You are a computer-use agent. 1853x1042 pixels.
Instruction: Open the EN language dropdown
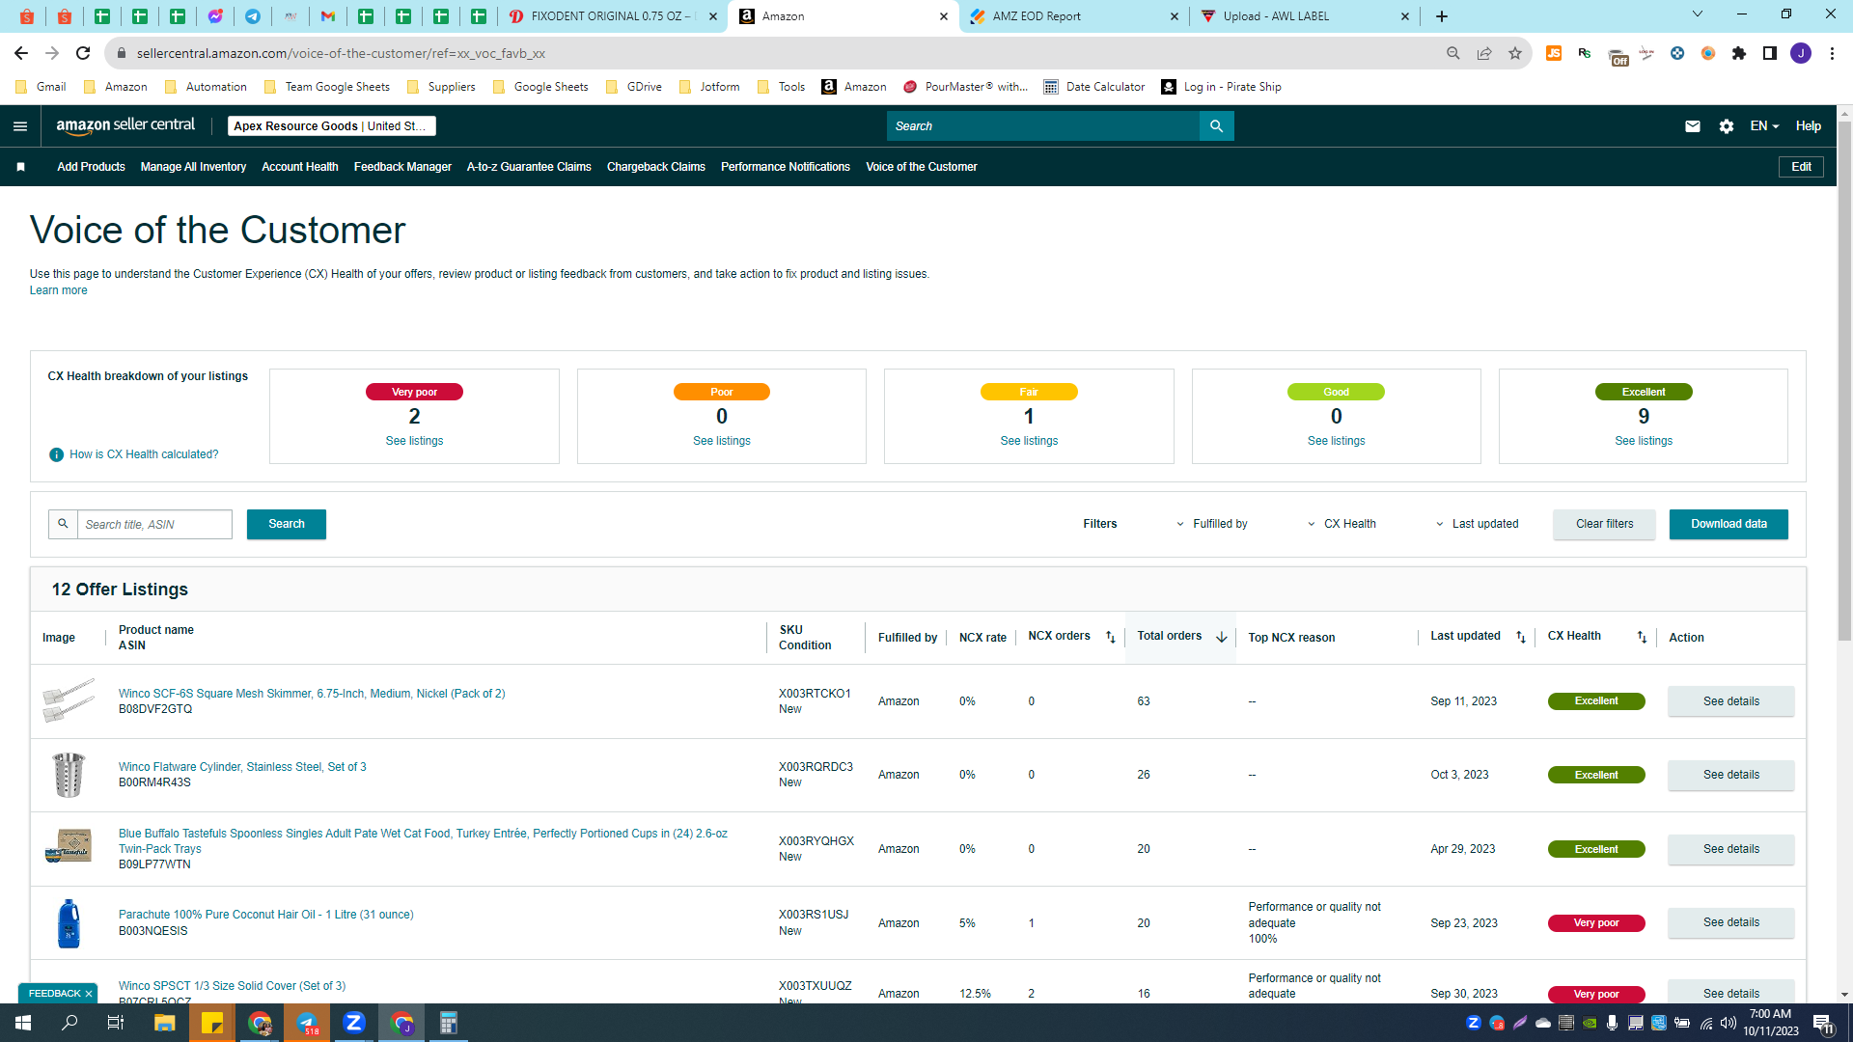(1764, 126)
